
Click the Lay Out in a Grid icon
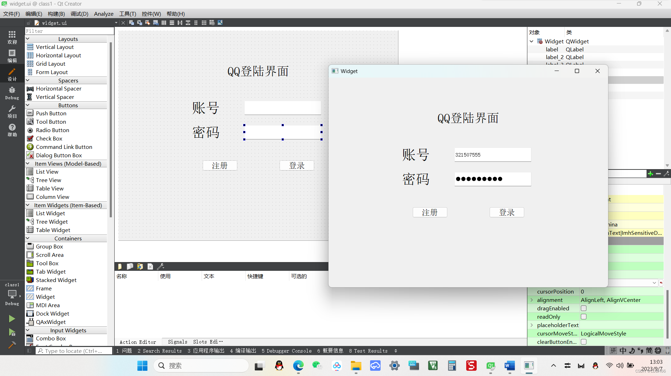[x=204, y=22]
